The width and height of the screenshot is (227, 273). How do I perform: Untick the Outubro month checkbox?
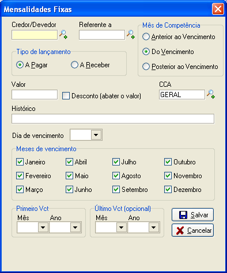(x=168, y=162)
